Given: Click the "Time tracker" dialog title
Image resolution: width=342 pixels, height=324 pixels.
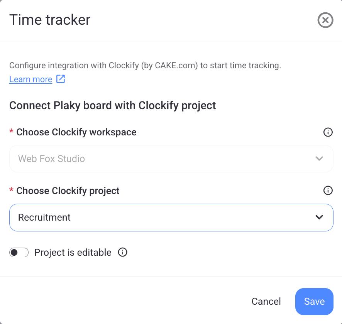Looking at the screenshot, I should pyautogui.click(x=50, y=20).
